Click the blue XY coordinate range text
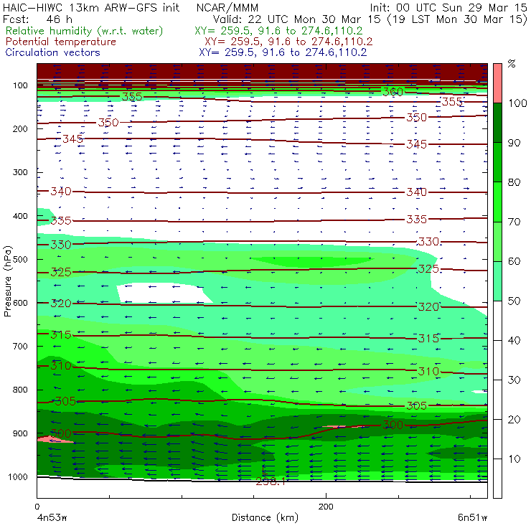531x531 pixels. 283,52
